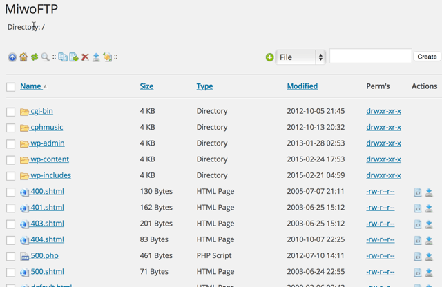Reload the file list with green arrows
This screenshot has height=287, width=442.
coord(35,57)
